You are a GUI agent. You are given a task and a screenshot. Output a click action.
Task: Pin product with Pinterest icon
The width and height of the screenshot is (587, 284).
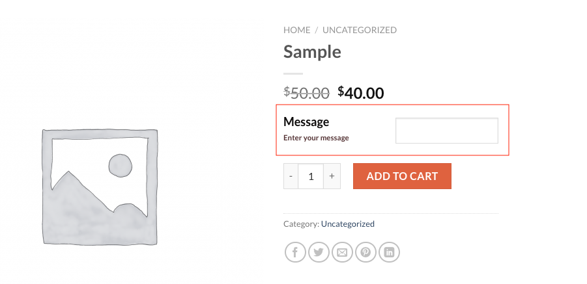pyautogui.click(x=365, y=252)
